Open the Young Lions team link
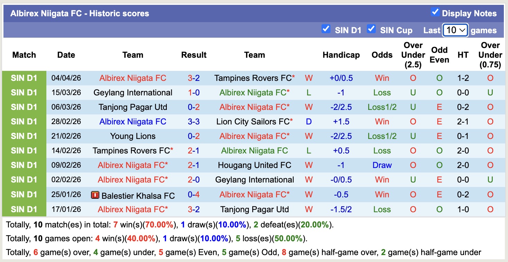Image resolution: width=508 pixels, height=262 pixels. coord(133,136)
